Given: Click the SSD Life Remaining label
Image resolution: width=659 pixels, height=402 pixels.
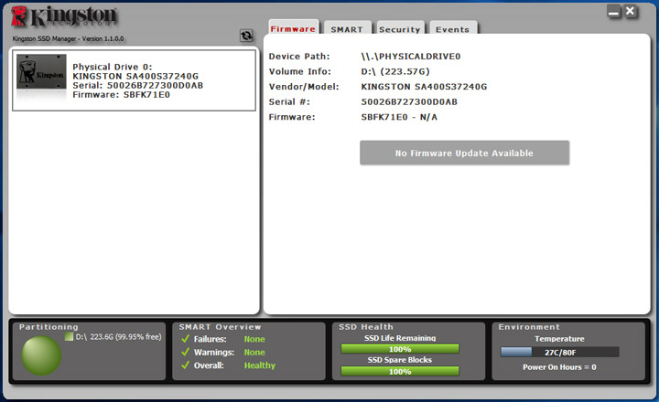Looking at the screenshot, I should coord(400,338).
